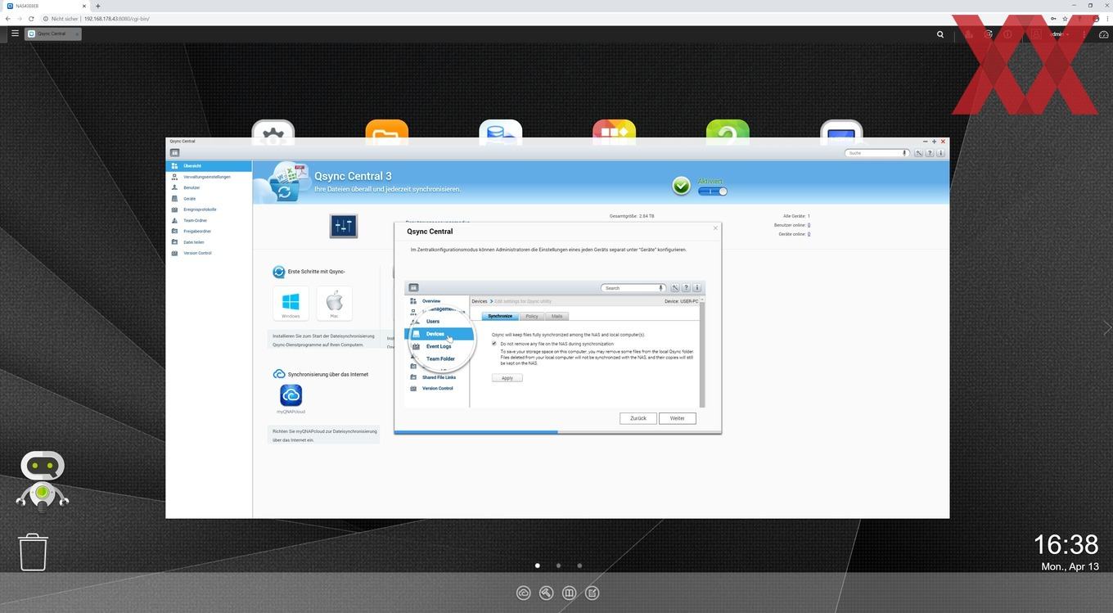Screen dimensions: 1113x613
Task: Click the Search field in the tutorial image
Action: tap(633, 288)
